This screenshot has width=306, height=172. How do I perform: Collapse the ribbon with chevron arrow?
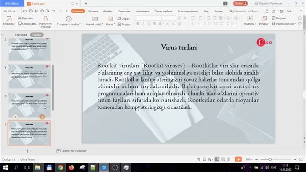point(301,11)
